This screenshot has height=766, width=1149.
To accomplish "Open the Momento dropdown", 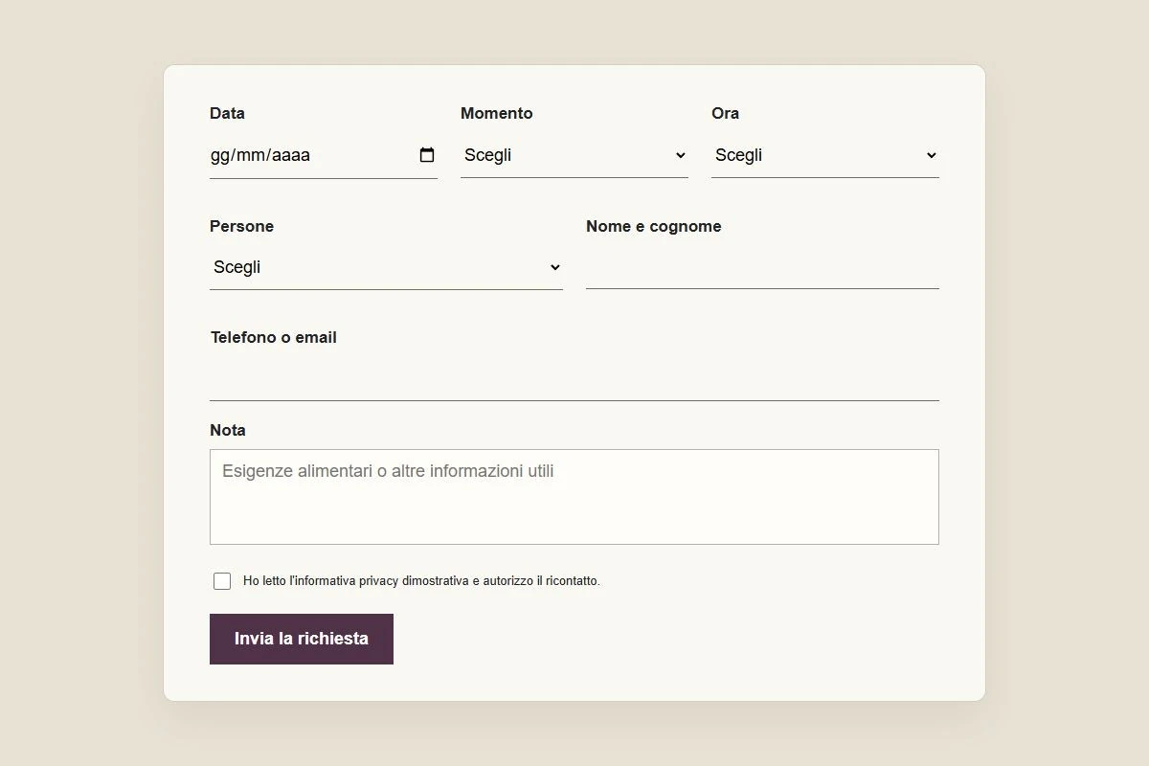I will 574,155.
